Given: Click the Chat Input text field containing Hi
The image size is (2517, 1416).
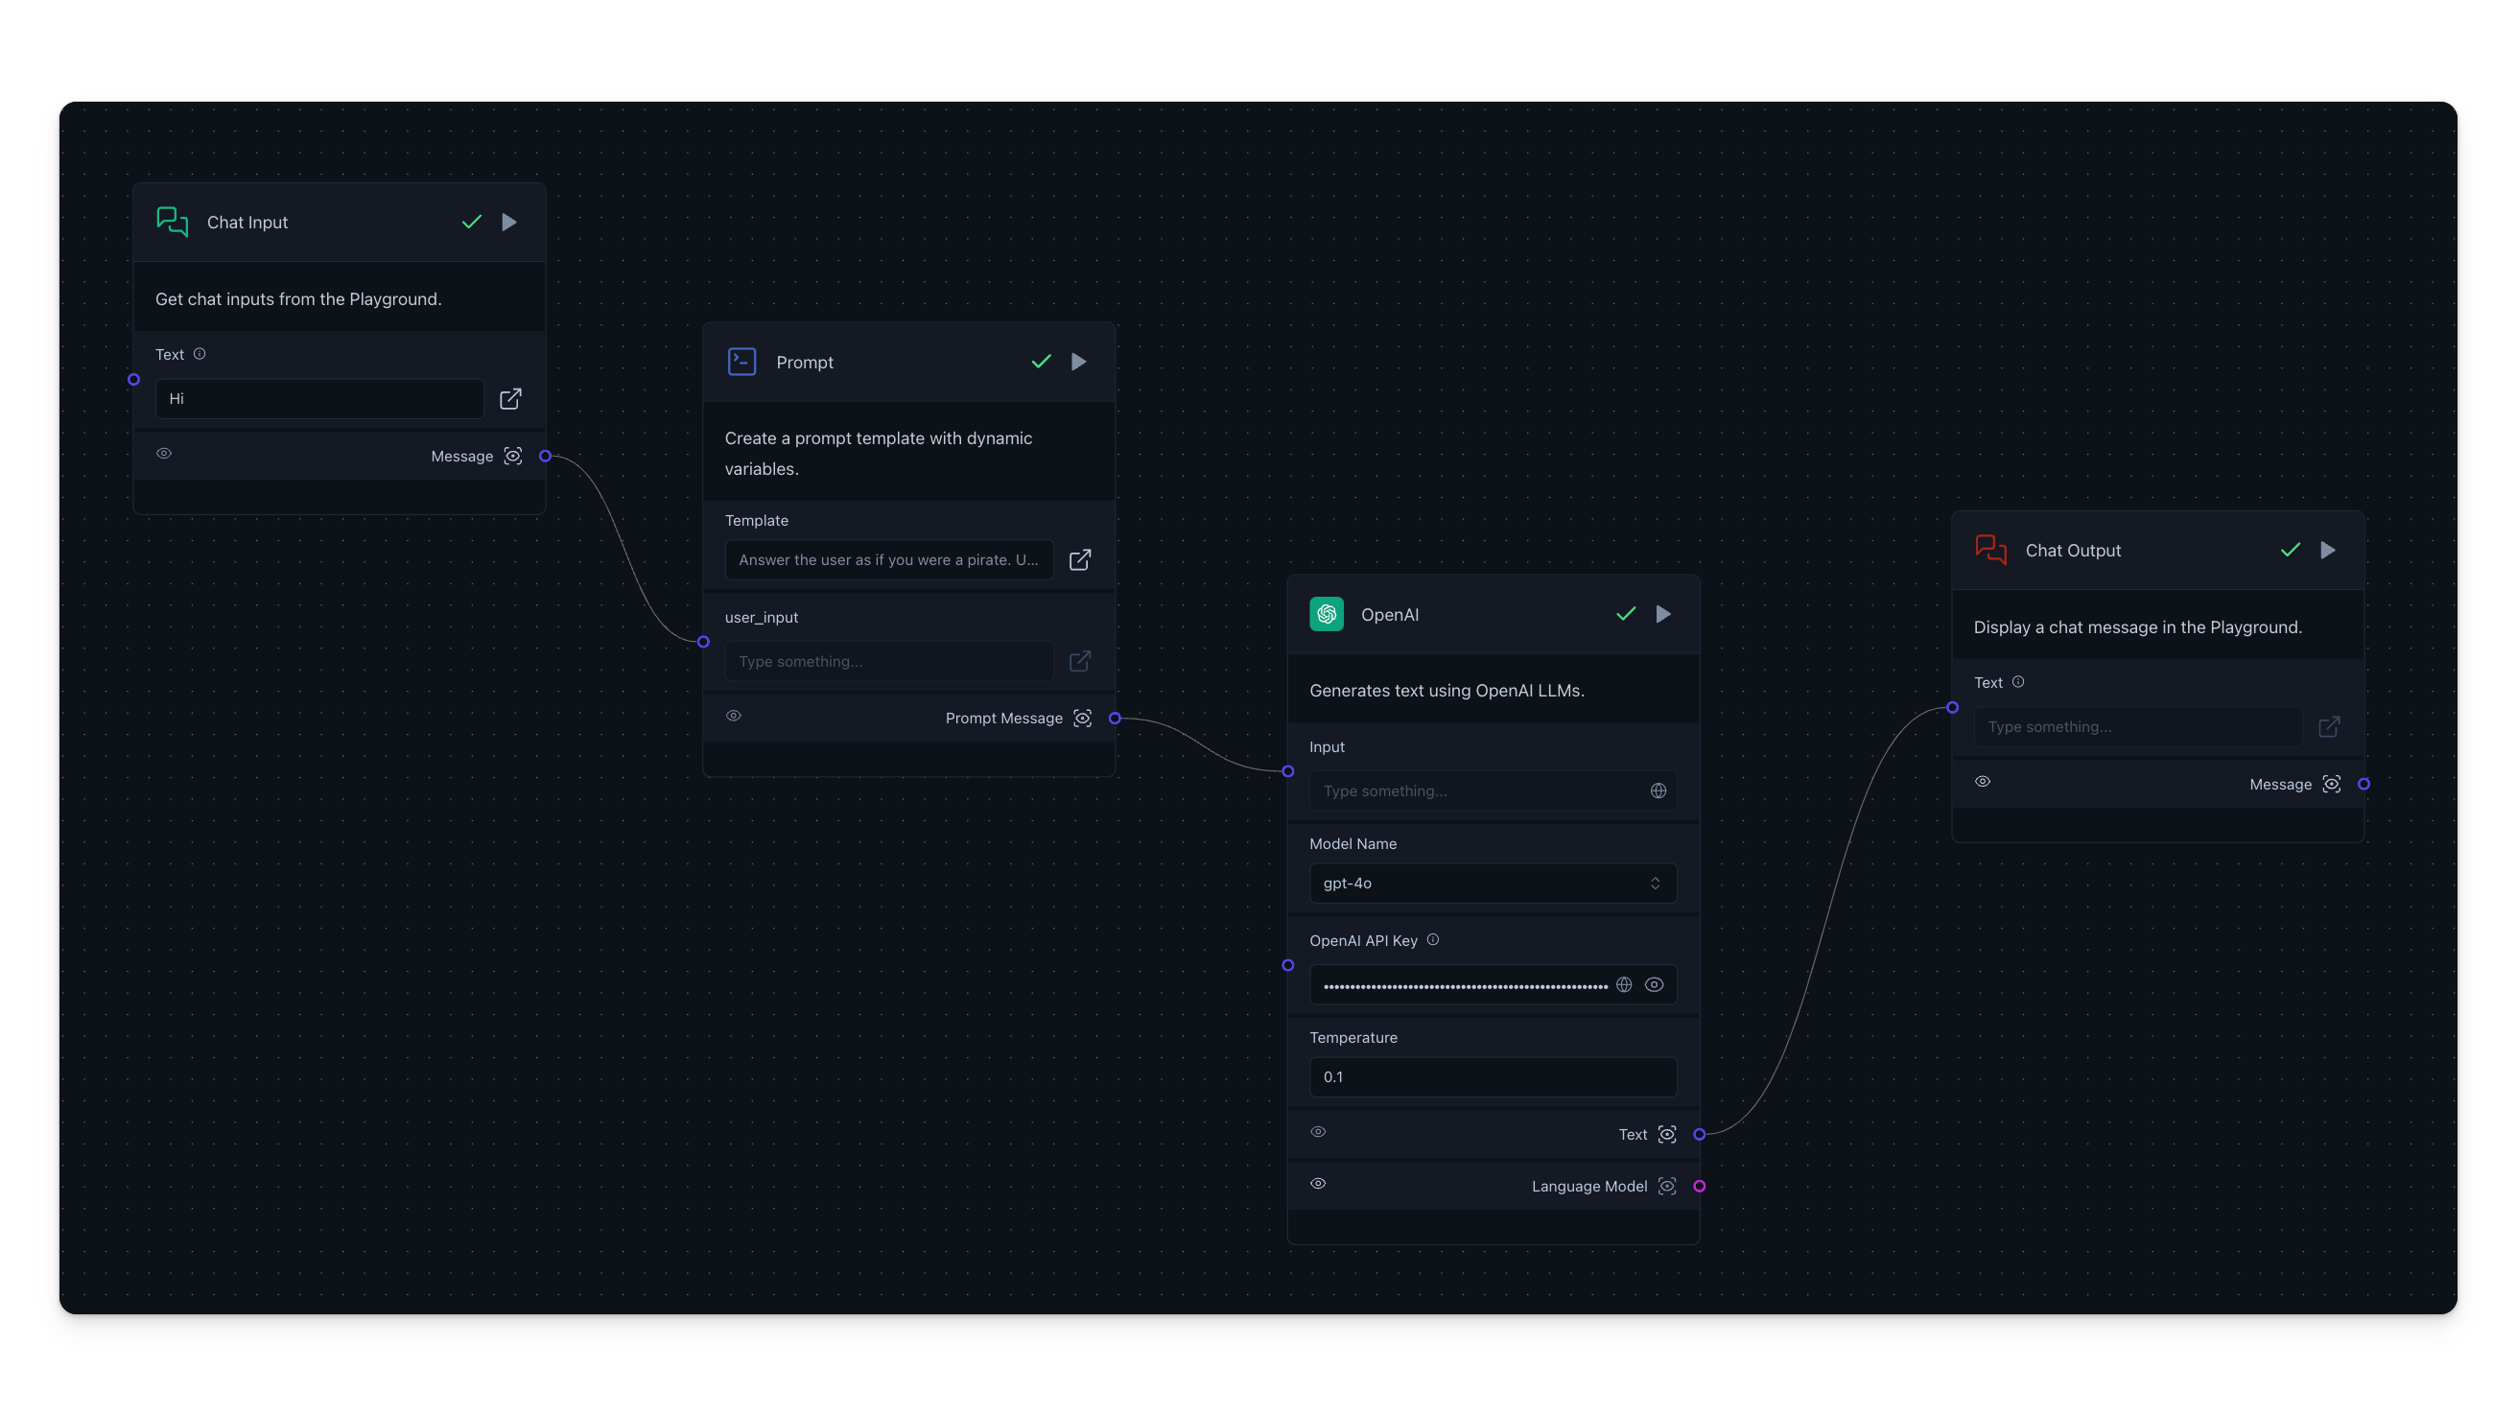Looking at the screenshot, I should [319, 399].
